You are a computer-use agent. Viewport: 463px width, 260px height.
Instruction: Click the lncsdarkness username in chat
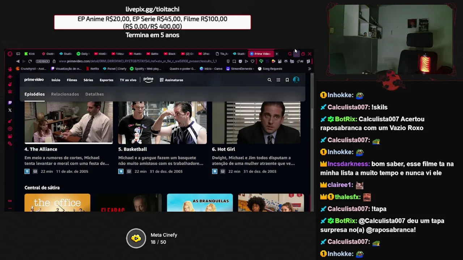[x=349, y=164]
